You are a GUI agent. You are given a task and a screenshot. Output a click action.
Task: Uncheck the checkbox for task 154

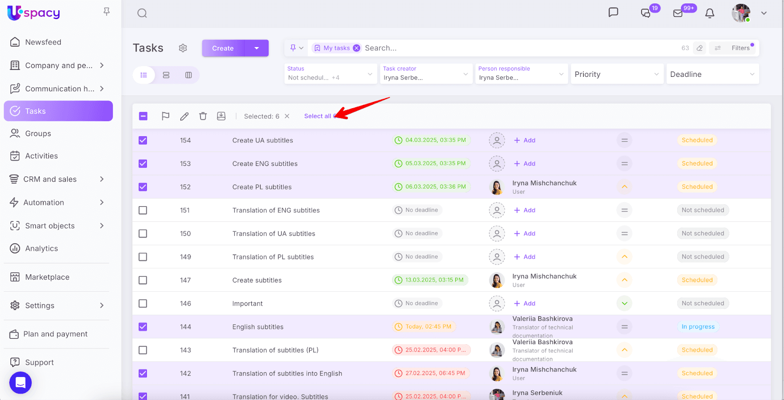143,141
